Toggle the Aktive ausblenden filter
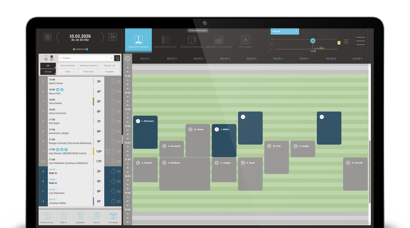This screenshot has height=228, width=410. (x=68, y=65)
